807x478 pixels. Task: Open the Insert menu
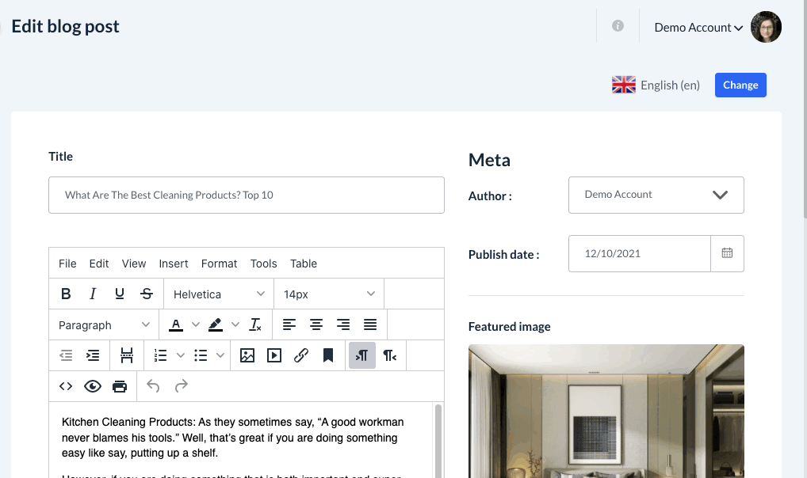[x=174, y=264]
